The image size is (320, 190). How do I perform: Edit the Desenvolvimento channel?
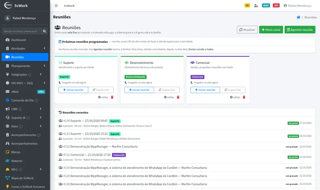click(x=169, y=97)
